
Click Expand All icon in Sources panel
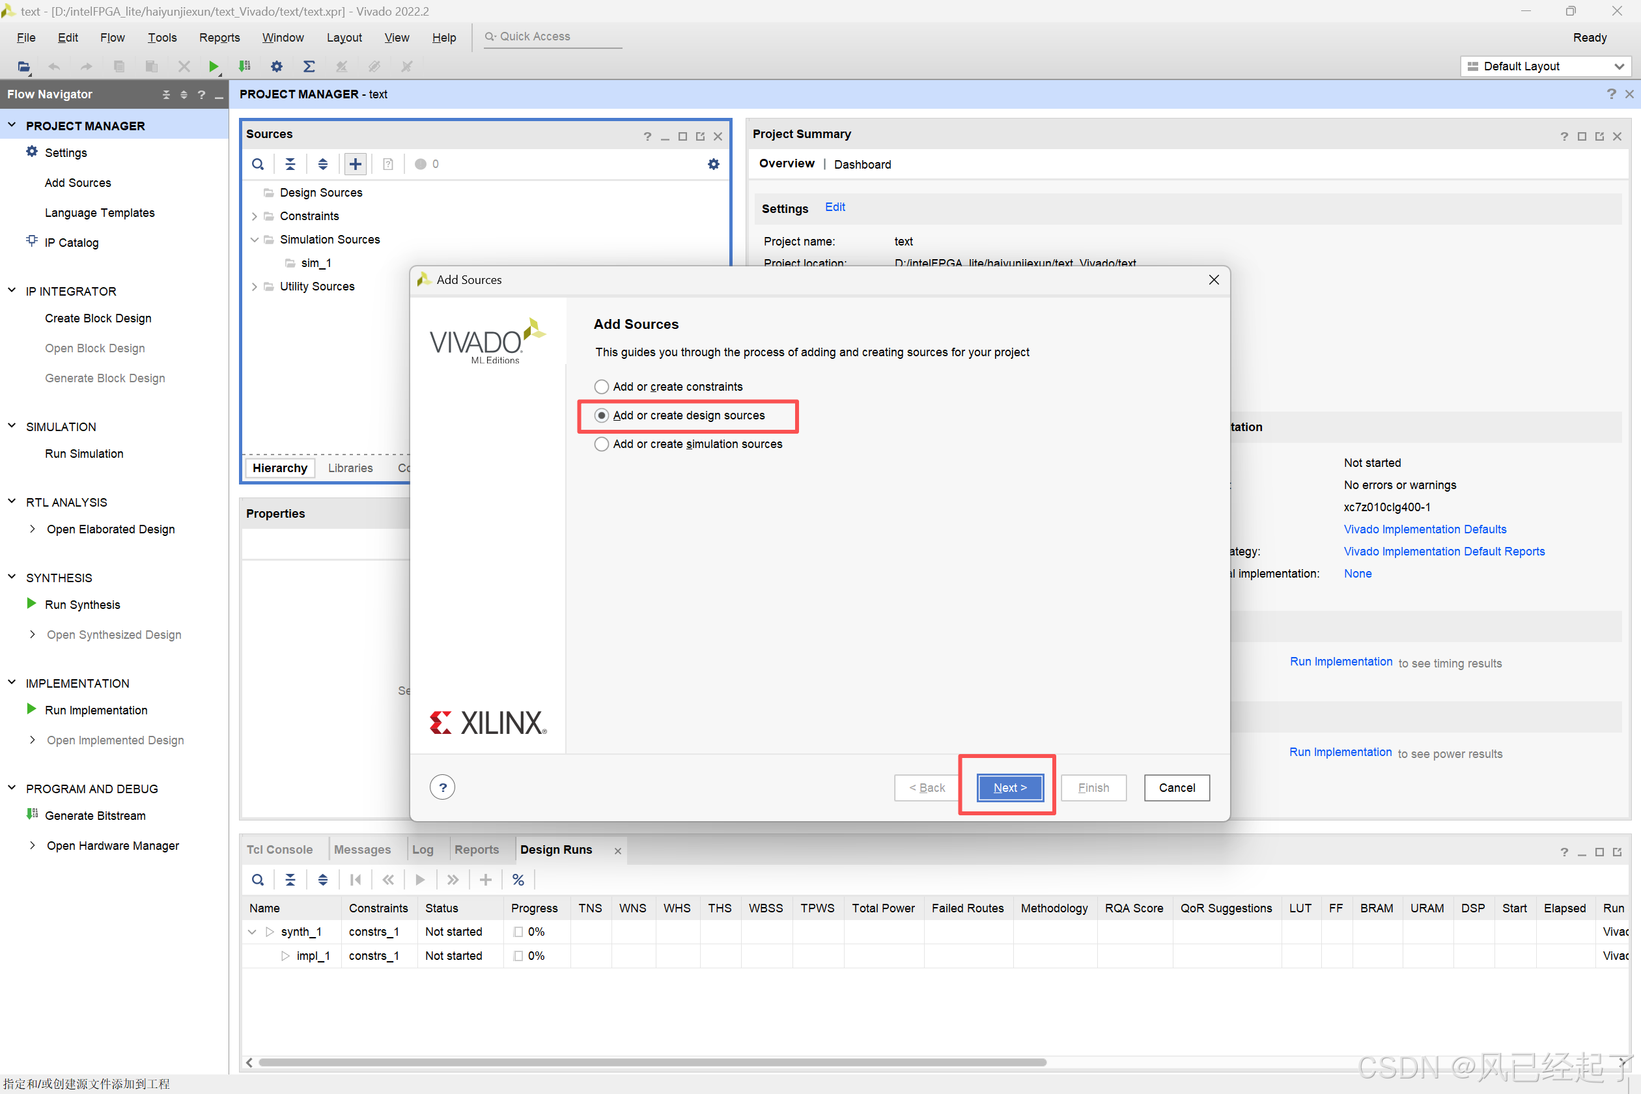point(322,164)
